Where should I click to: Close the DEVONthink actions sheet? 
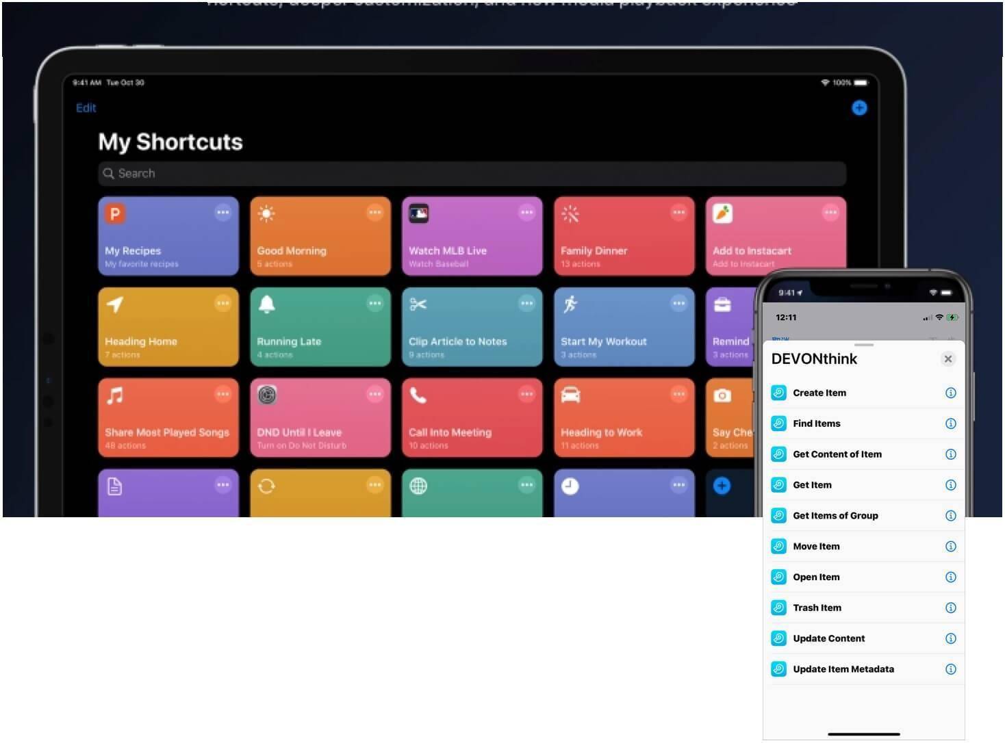[947, 359]
